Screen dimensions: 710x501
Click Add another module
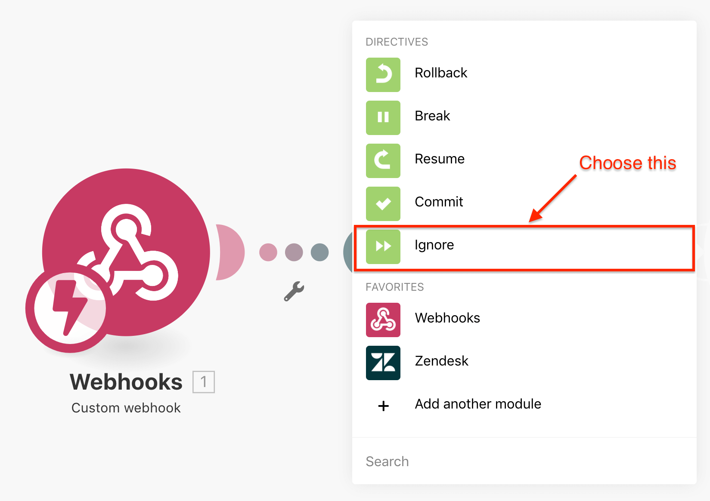tap(478, 404)
